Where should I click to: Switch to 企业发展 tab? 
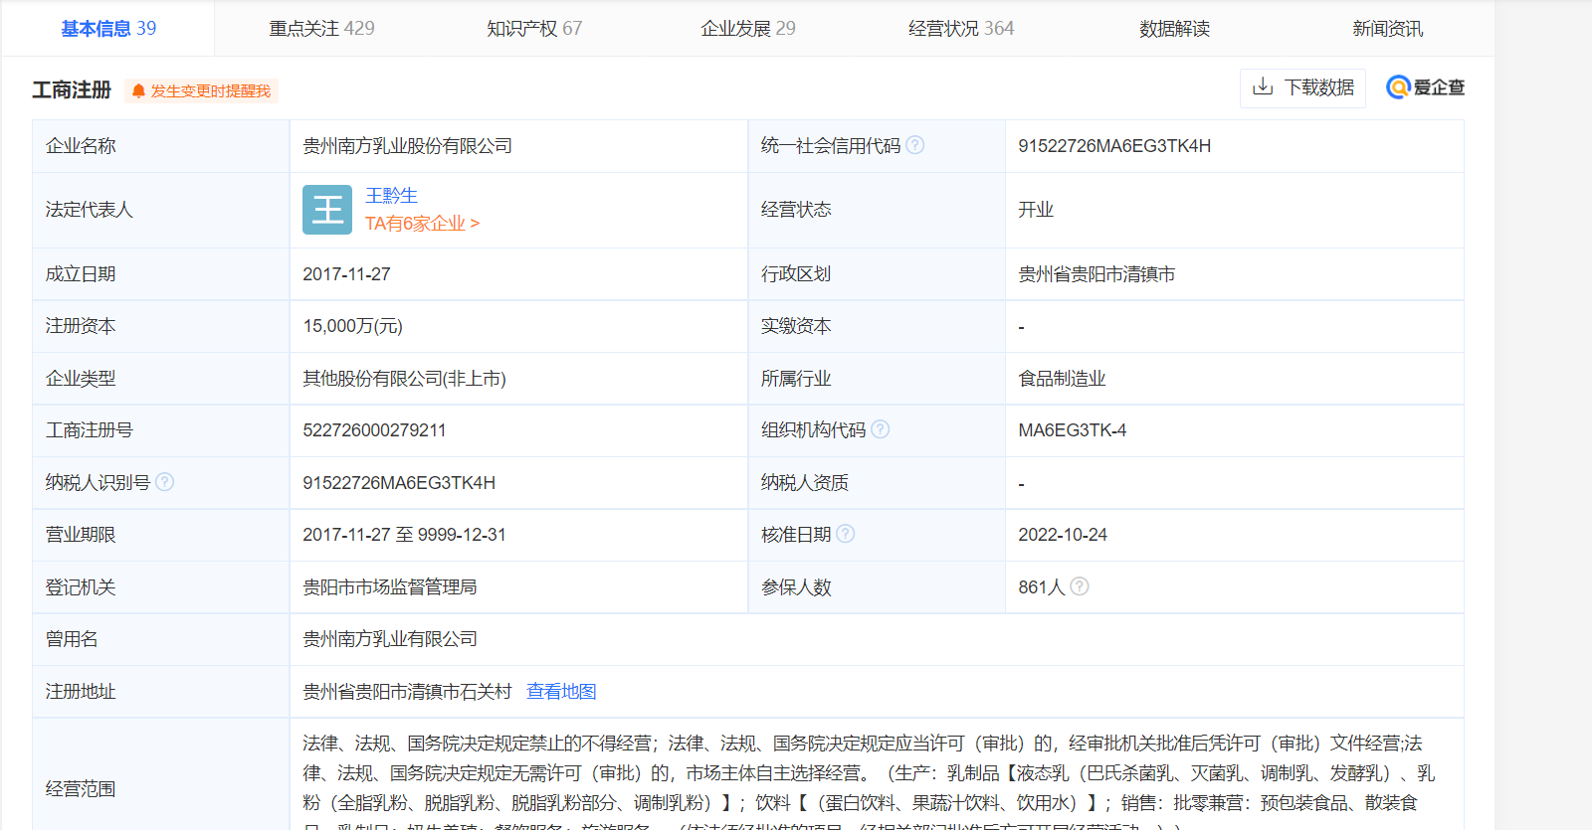[x=747, y=29]
